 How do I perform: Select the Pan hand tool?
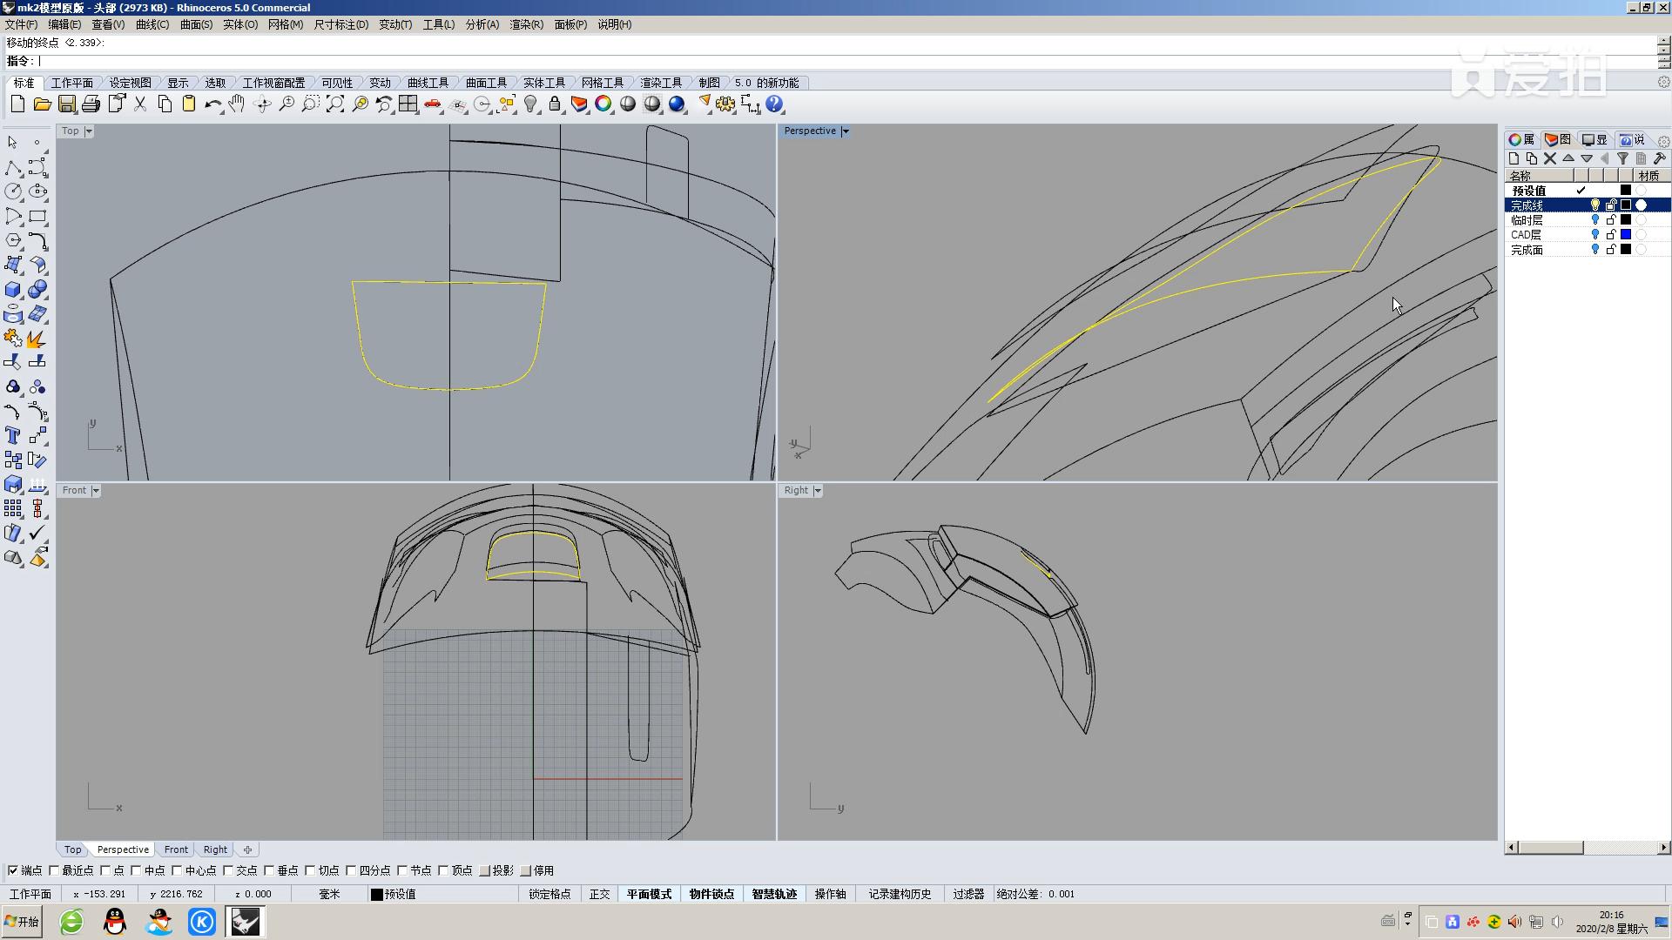click(237, 104)
